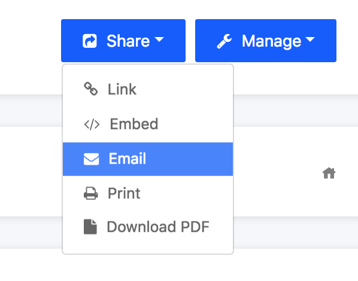This screenshot has height=281, width=358.
Task: Click the chain link icon
Action: click(x=91, y=88)
